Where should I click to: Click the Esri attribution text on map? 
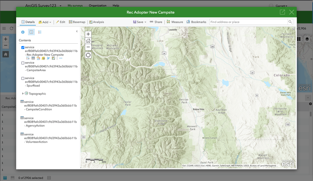point(230,165)
